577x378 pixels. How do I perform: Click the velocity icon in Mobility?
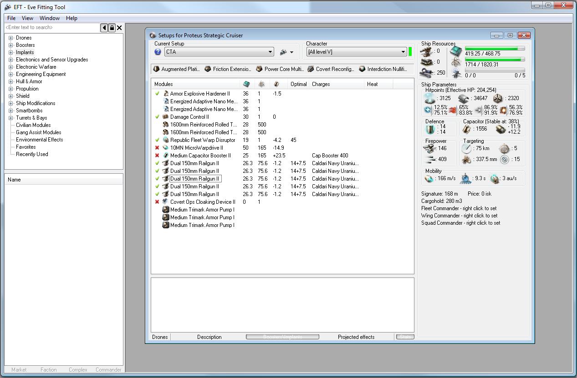[429, 179]
